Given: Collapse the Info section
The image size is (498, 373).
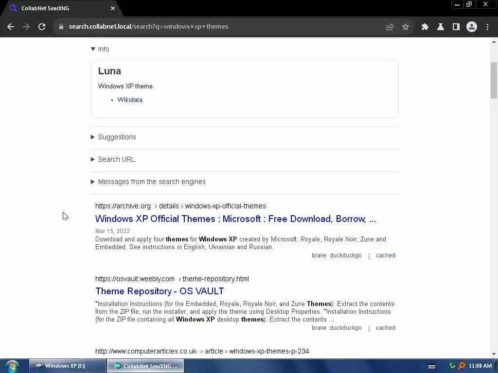Looking at the screenshot, I should [x=100, y=49].
